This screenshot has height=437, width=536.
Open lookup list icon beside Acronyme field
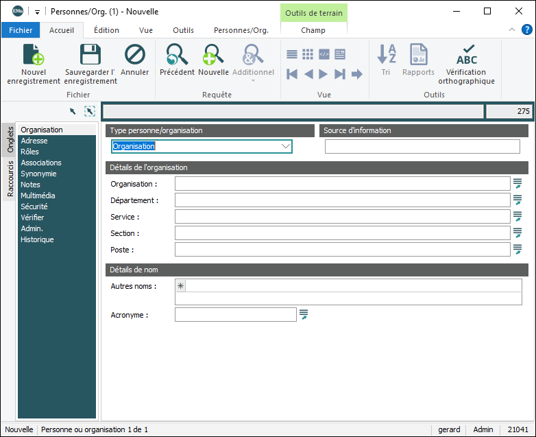click(304, 314)
